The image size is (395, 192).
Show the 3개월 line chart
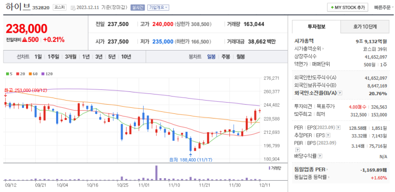pos(71,57)
